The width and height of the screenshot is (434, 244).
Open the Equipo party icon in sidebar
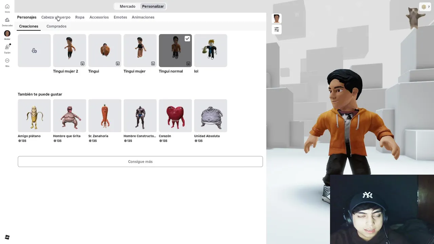tap(7, 47)
